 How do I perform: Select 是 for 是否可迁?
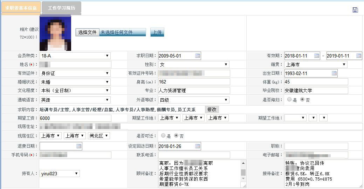[x=163, y=135]
